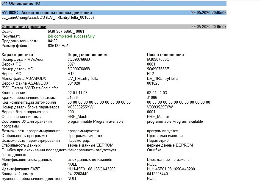Select session value 5Q0 907 686C_ 0081

pyautogui.click(x=66, y=32)
